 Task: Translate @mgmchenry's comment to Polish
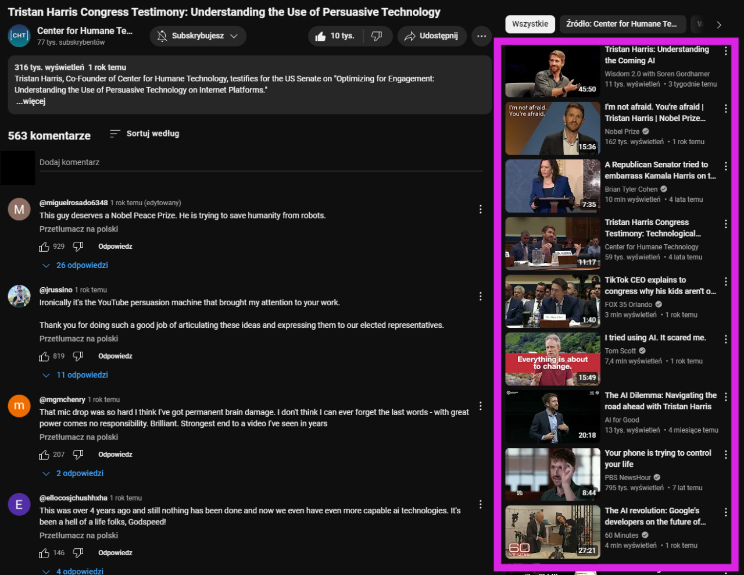[78, 437]
